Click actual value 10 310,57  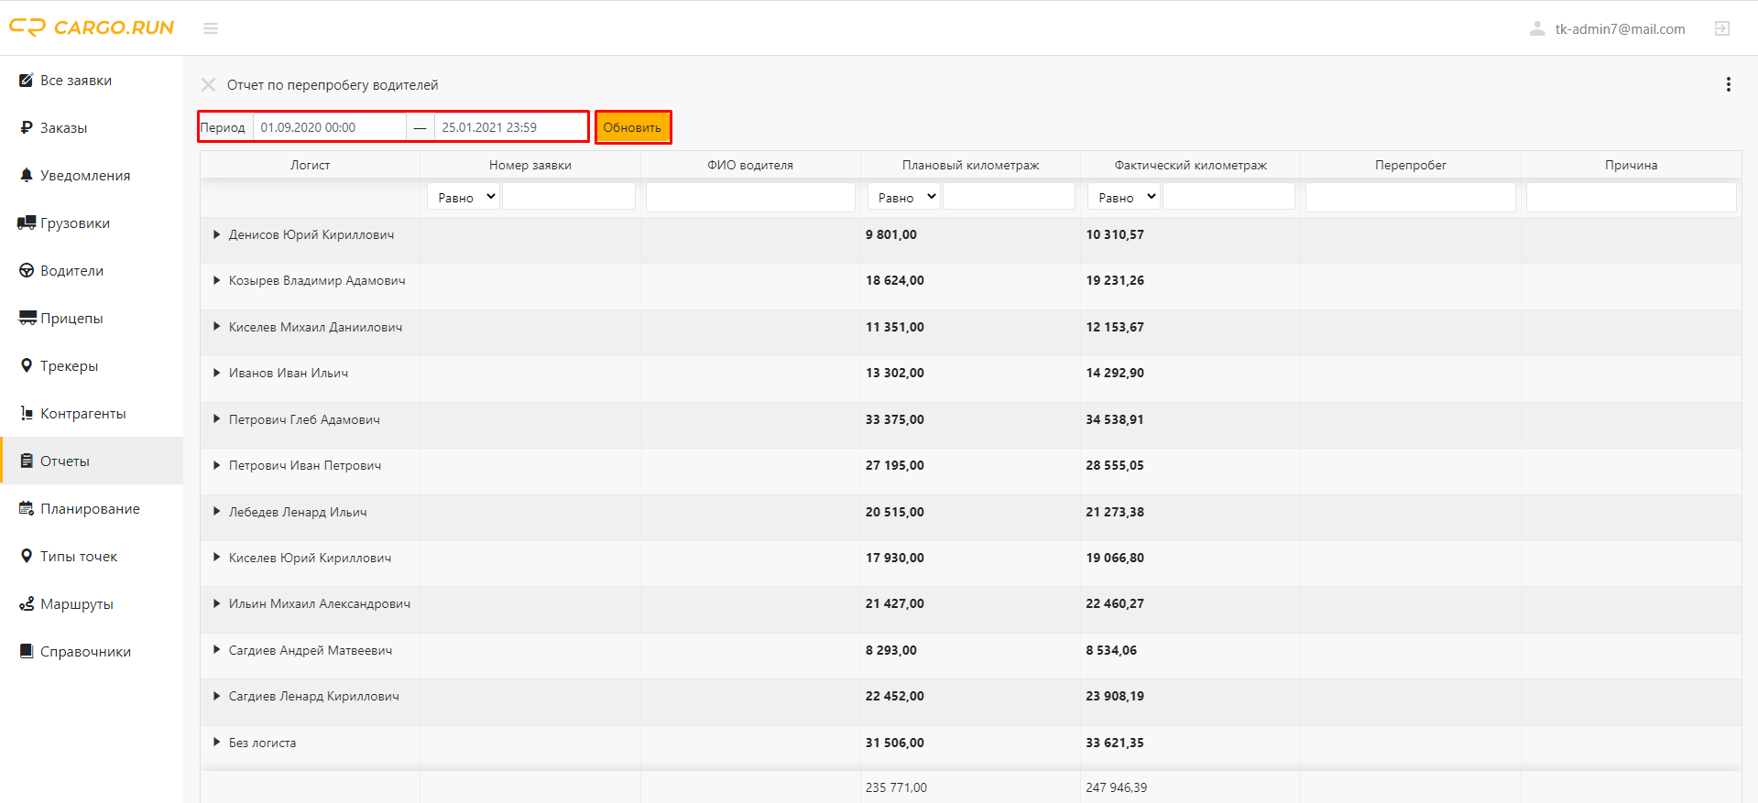[x=1115, y=234]
